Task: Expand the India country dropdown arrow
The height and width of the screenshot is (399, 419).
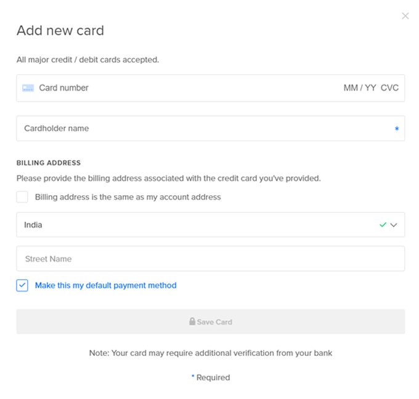Action: click(394, 225)
